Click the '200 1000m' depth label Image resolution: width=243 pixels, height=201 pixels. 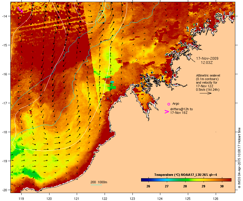(x=99, y=182)
